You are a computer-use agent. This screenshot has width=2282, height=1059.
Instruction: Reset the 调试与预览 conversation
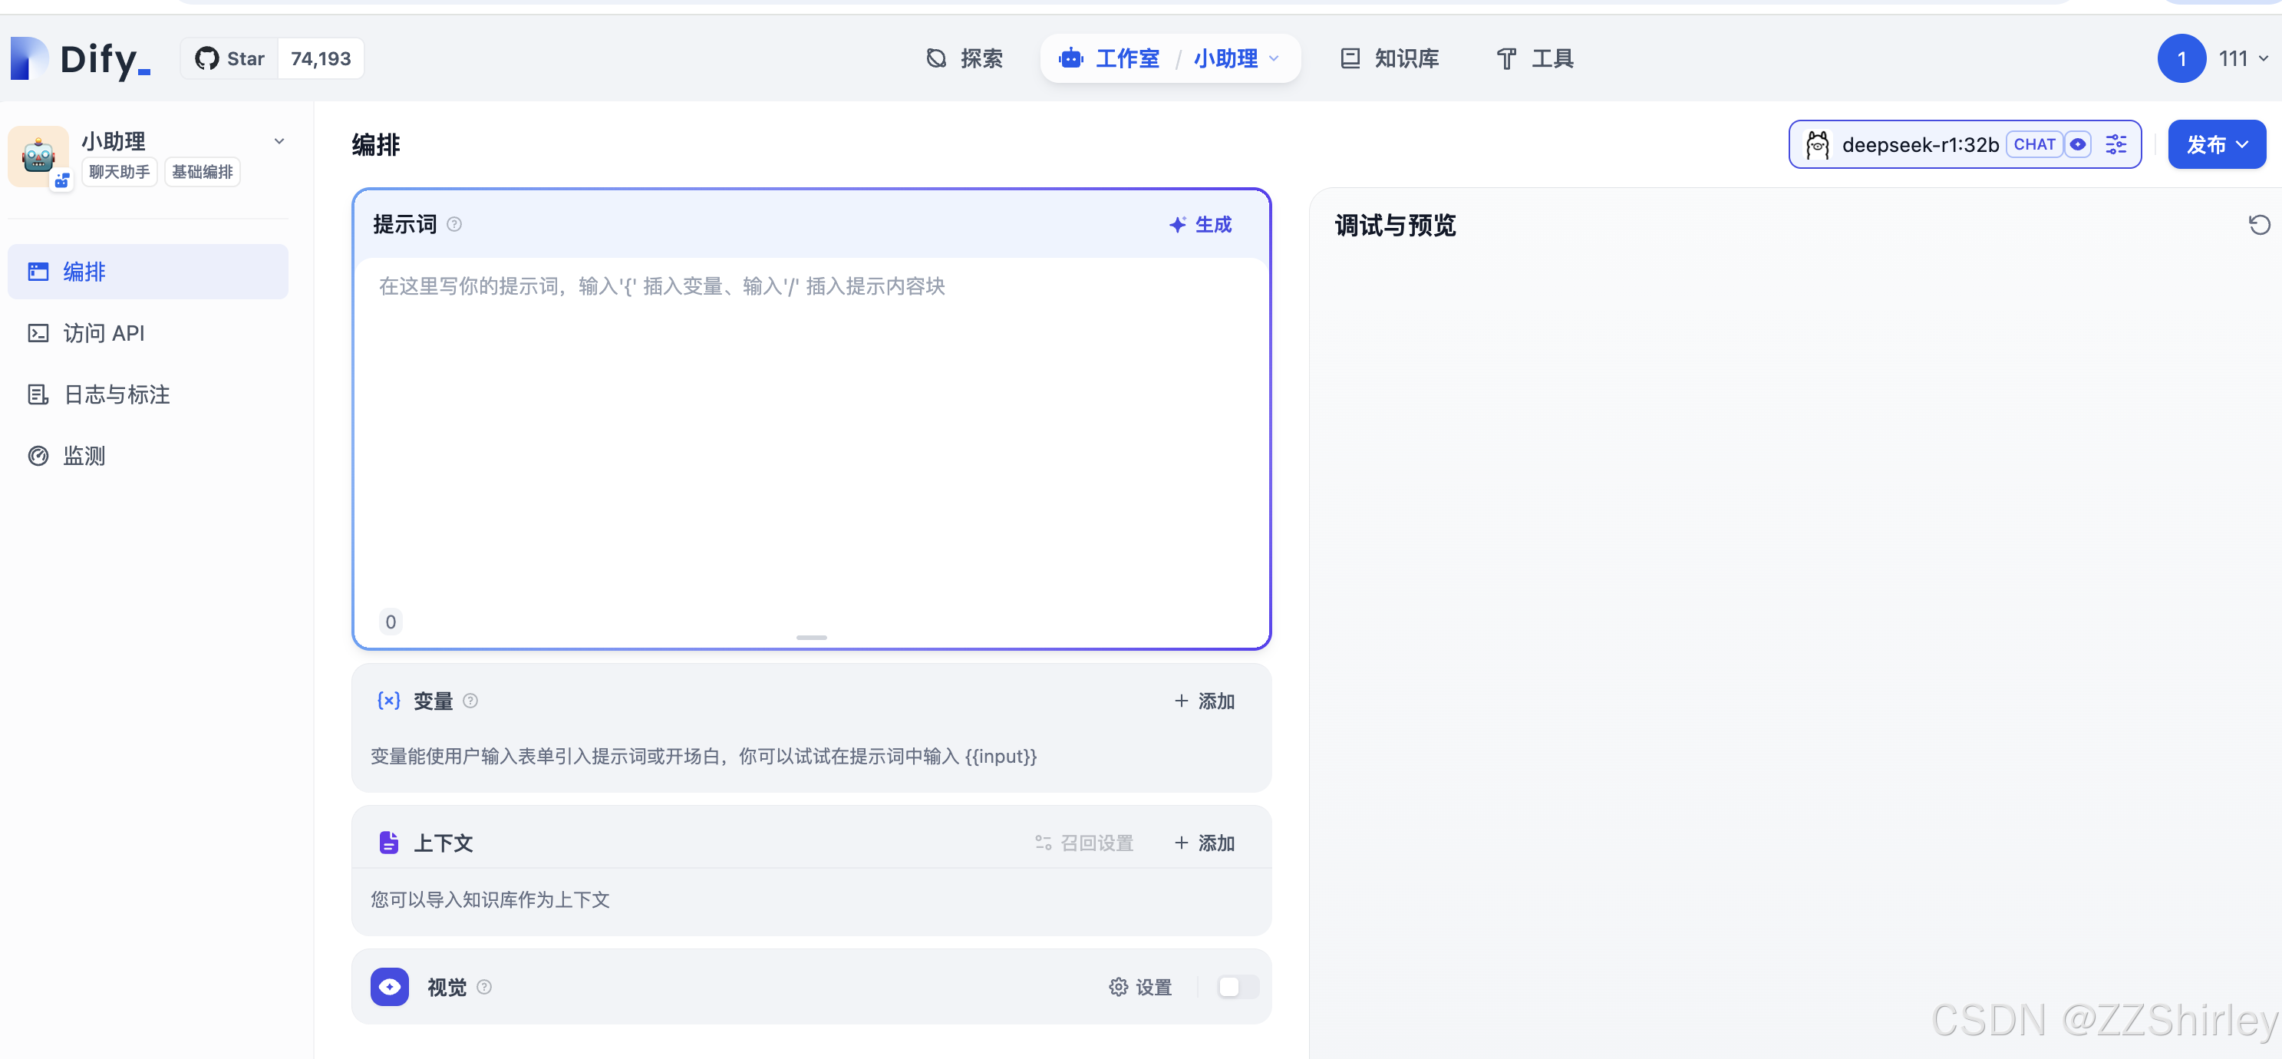pos(2258,225)
